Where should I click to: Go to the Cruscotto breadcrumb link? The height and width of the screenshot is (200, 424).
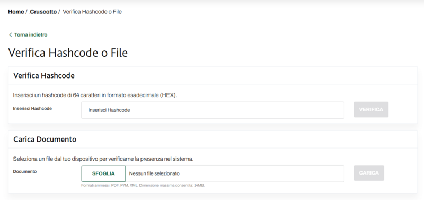[x=43, y=12]
